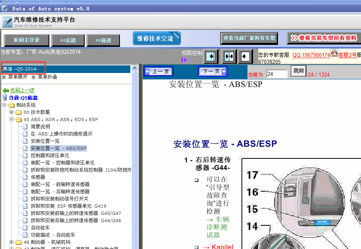Viewport: 361px width, 249px height.
Task: Collapse the 45 ABS, ADR, ASR node
Action: (x=11, y=119)
